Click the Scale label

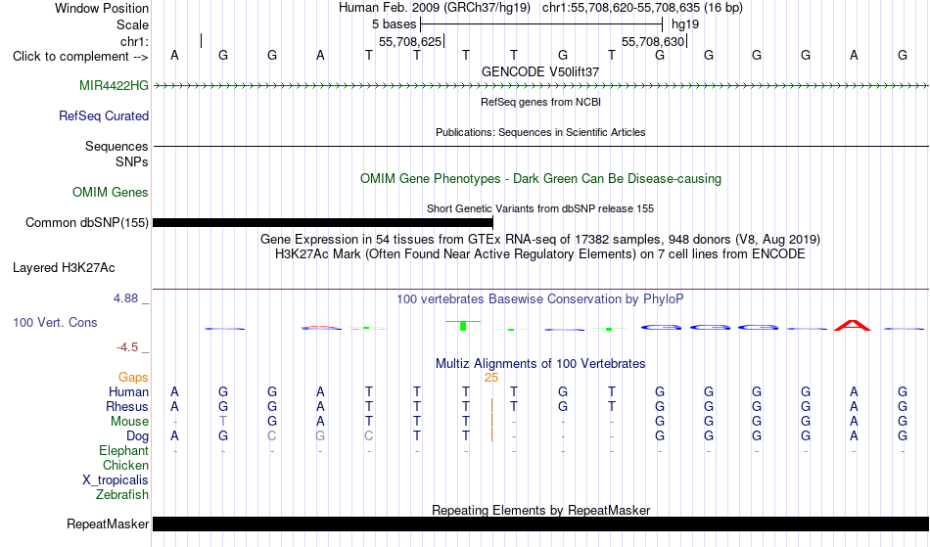pyautogui.click(x=133, y=24)
